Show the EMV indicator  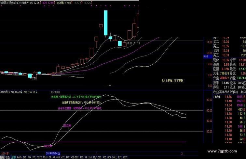68,157
